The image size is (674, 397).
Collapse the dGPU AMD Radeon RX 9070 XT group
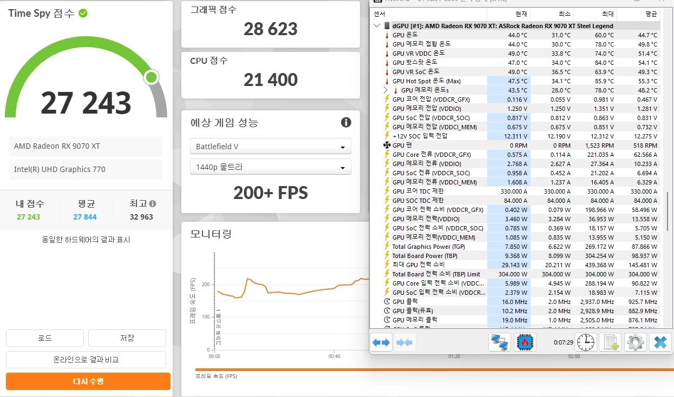pos(377,25)
